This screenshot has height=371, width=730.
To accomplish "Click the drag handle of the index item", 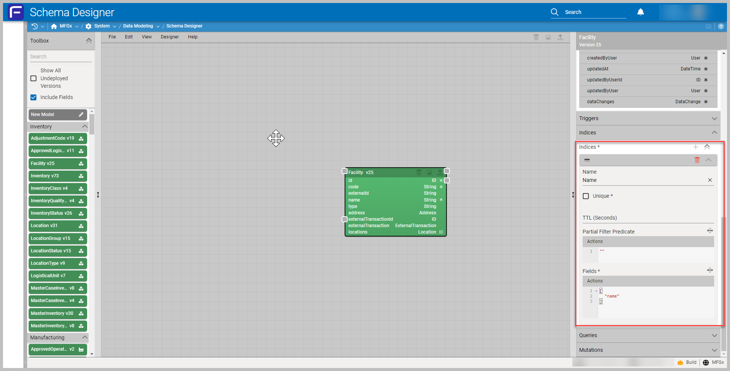I will coord(587,160).
